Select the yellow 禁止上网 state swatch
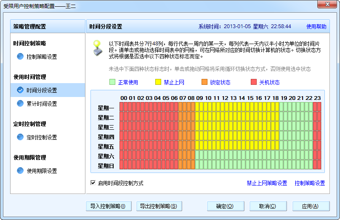 158,82
